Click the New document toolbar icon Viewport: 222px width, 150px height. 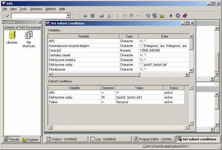click(79, 16)
